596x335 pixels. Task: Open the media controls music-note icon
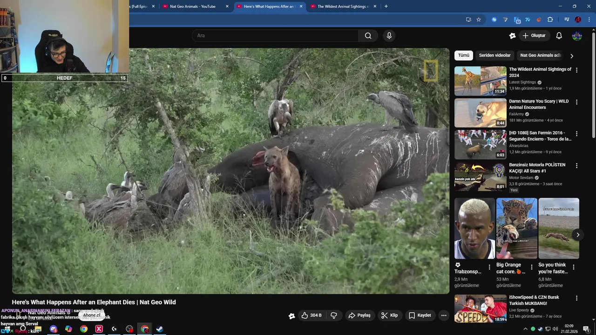pos(567,20)
